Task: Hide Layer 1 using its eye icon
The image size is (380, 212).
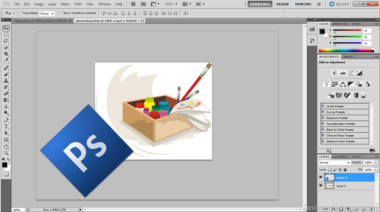Action: click(321, 178)
